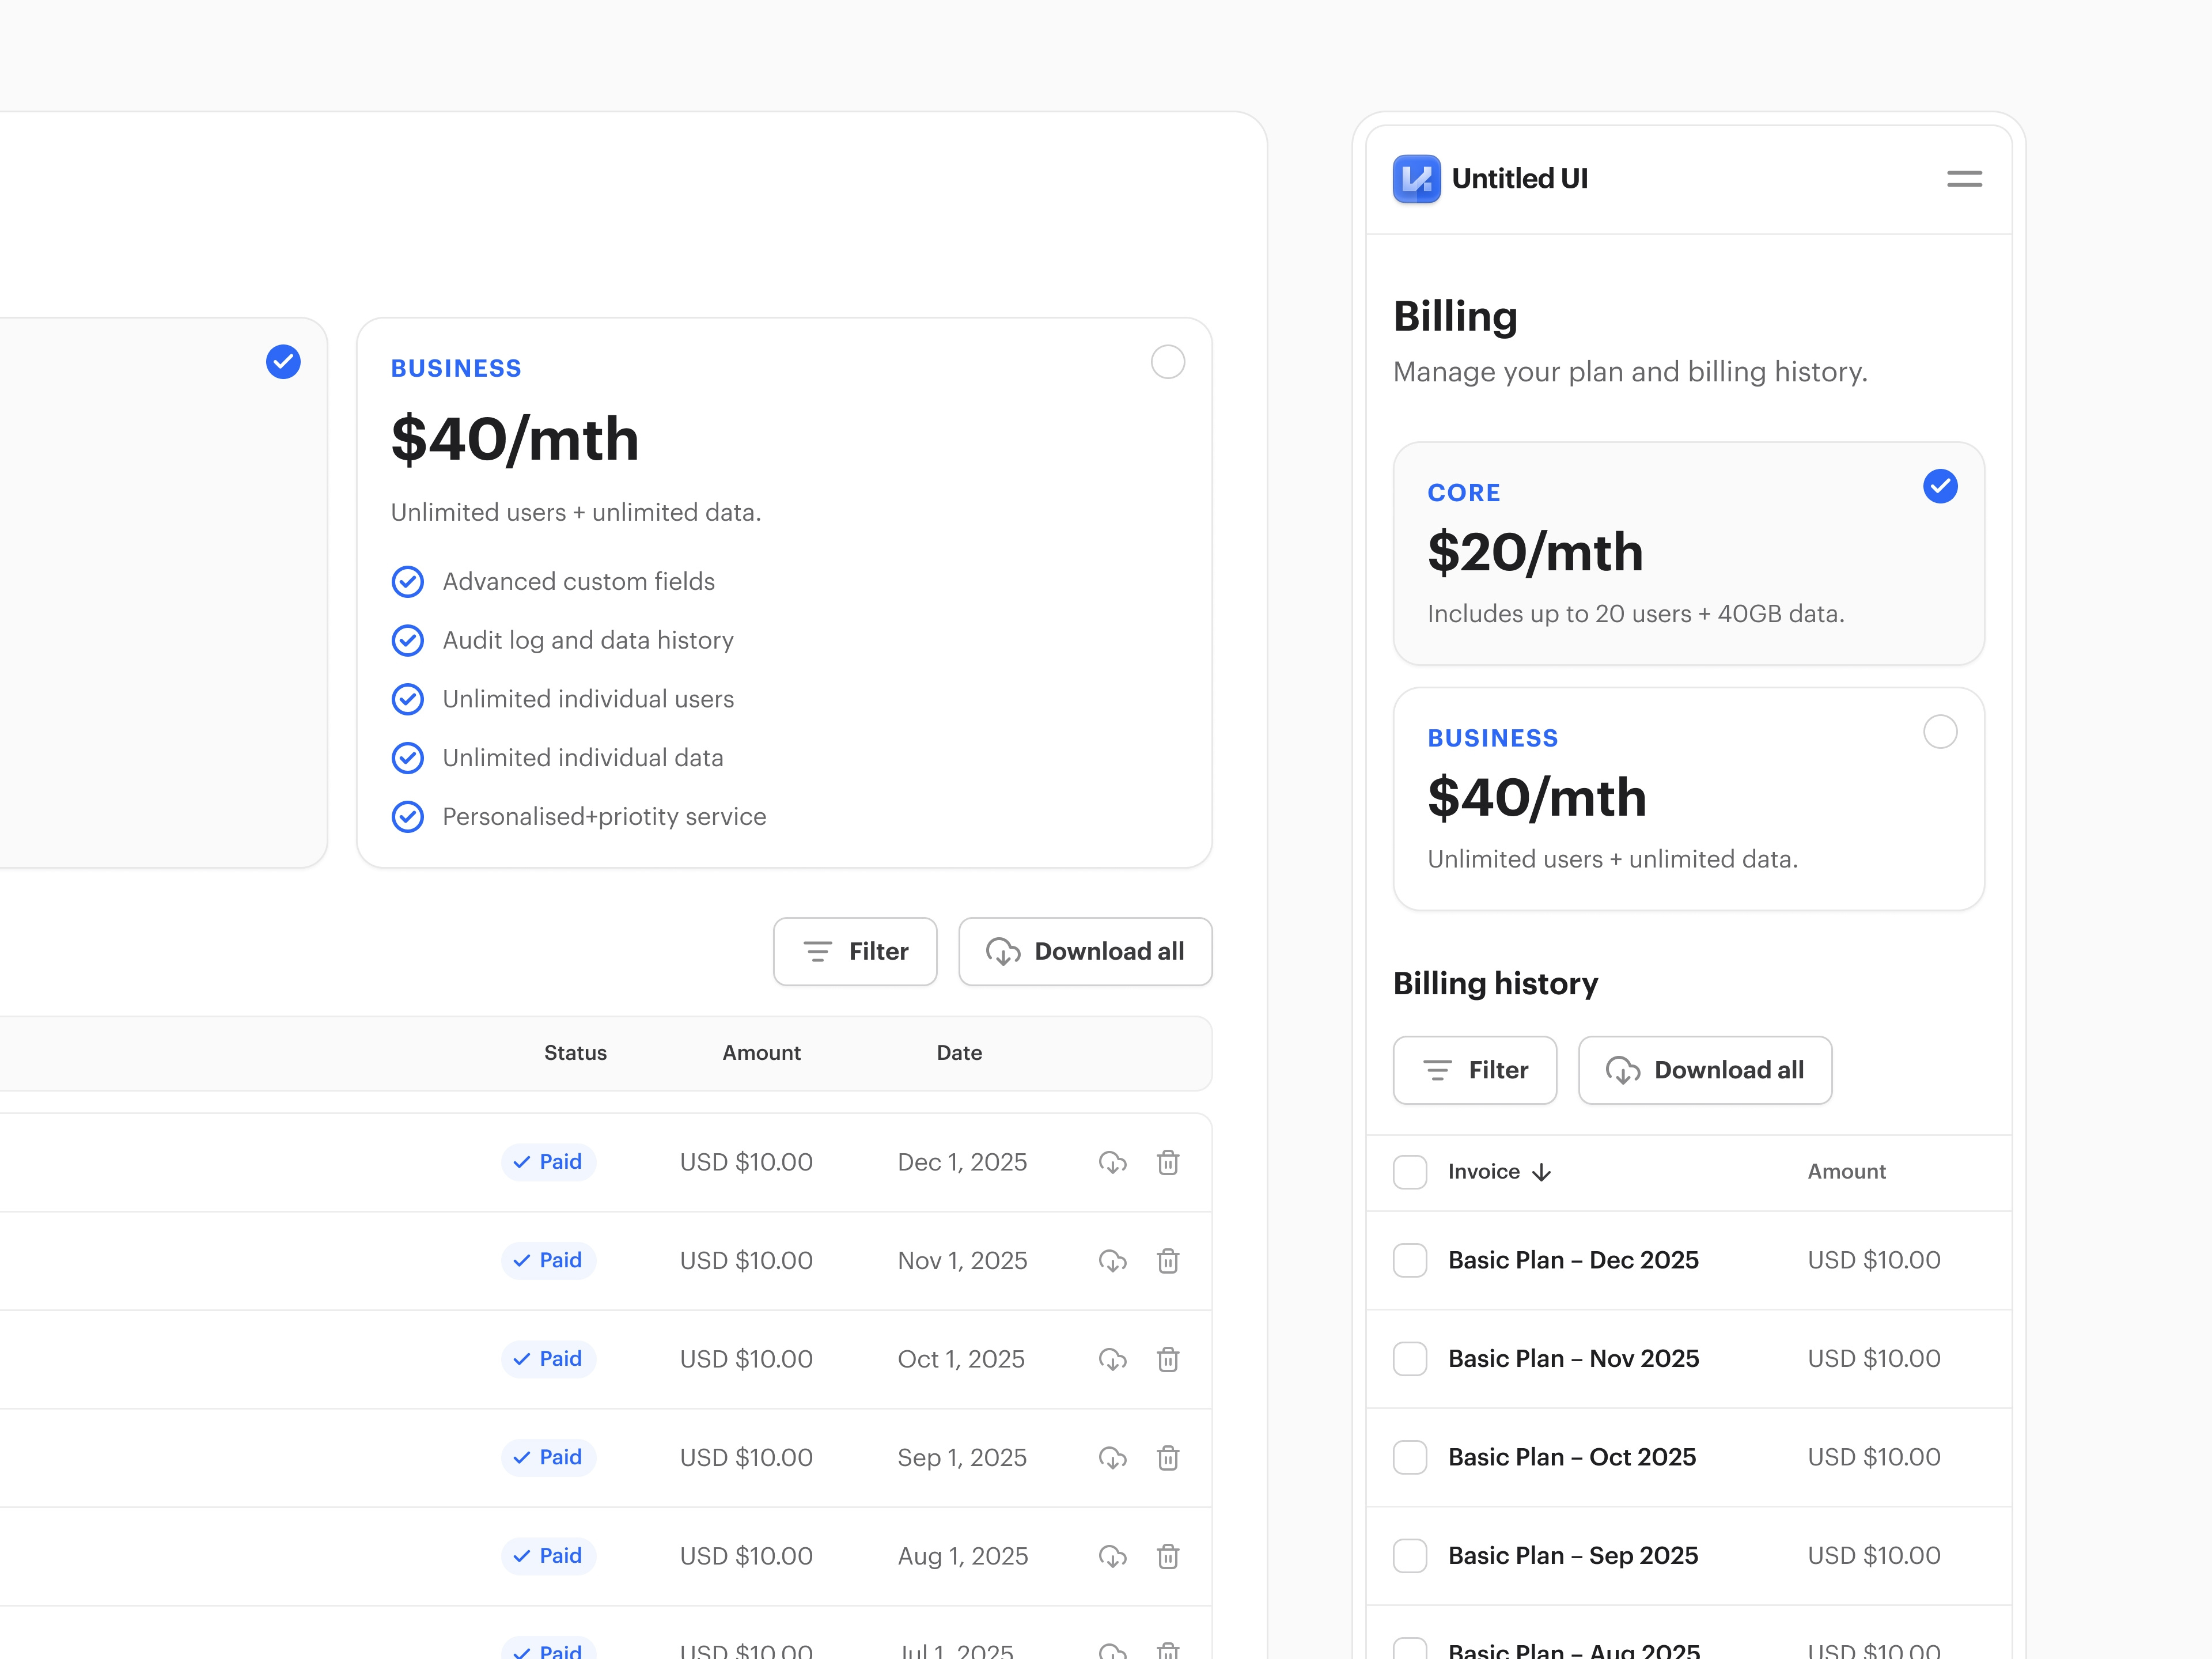Click the Download all button above the table
2212x1659 pixels.
(1085, 951)
